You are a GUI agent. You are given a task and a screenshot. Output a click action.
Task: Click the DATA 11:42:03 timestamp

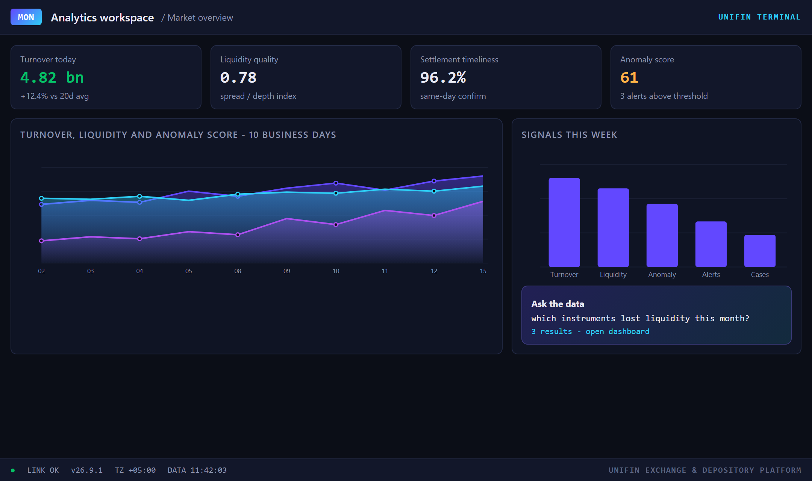point(197,470)
